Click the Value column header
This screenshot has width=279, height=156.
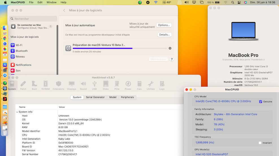62,107
